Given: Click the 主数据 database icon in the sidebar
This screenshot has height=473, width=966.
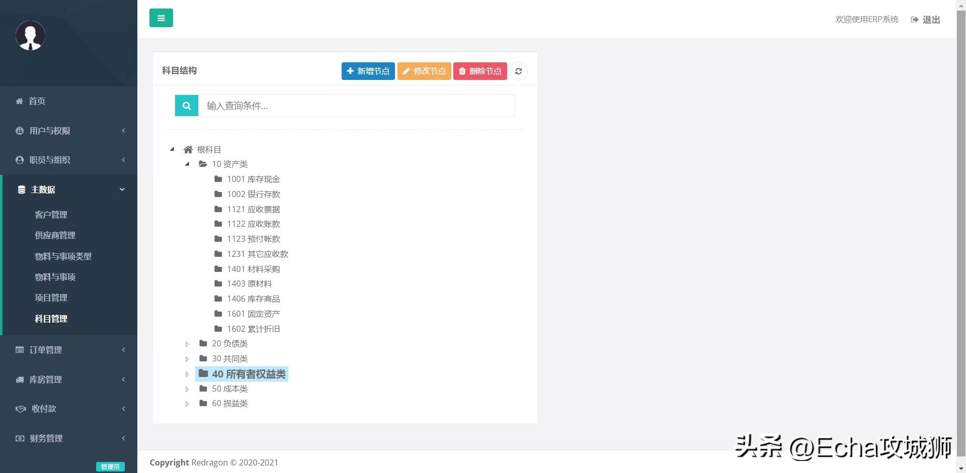Looking at the screenshot, I should tap(21, 190).
